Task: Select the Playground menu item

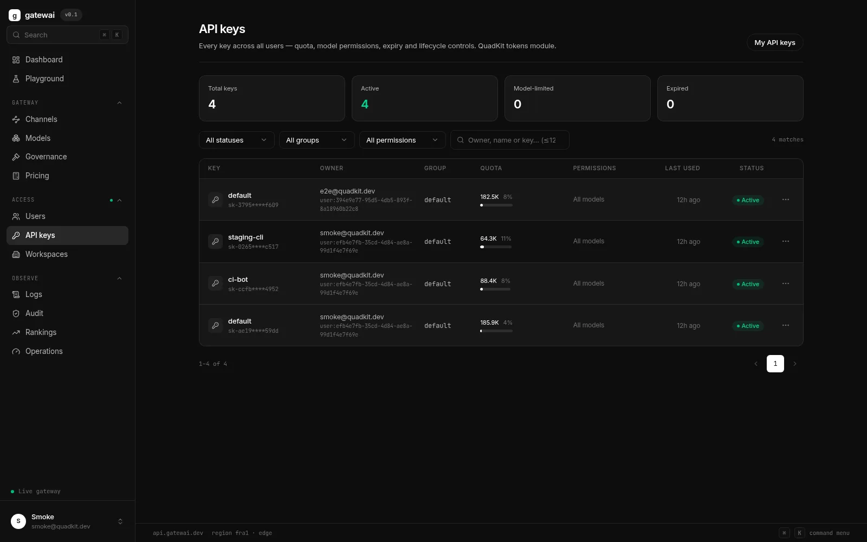Action: (x=67, y=79)
